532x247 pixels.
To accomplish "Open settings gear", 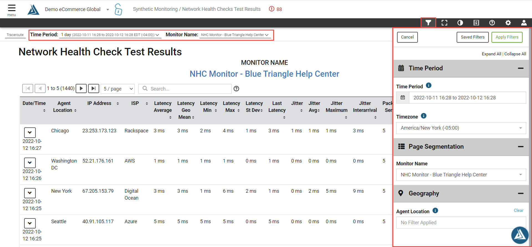I will click(x=508, y=23).
